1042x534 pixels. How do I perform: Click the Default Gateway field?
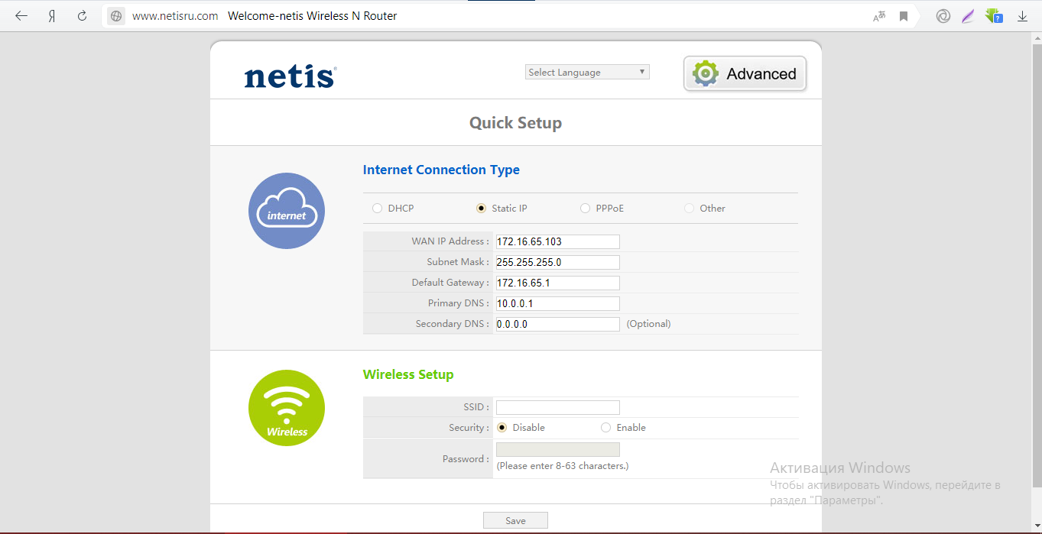click(558, 283)
